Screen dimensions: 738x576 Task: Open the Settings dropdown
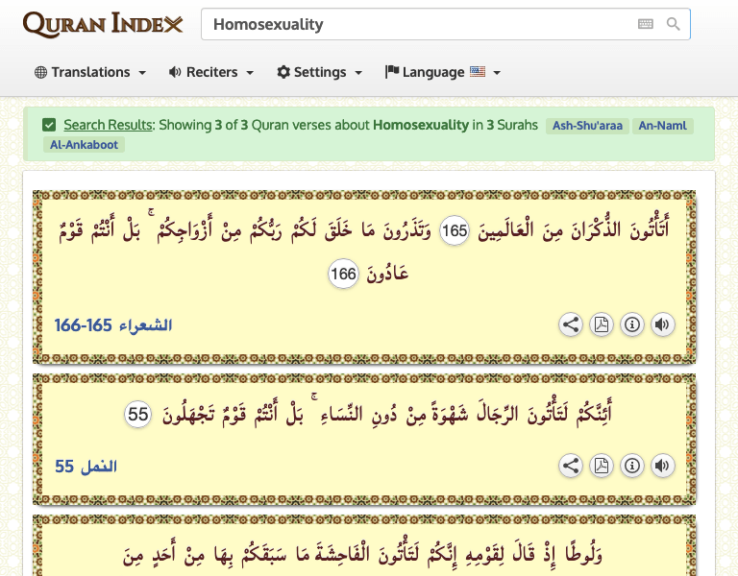(x=319, y=72)
